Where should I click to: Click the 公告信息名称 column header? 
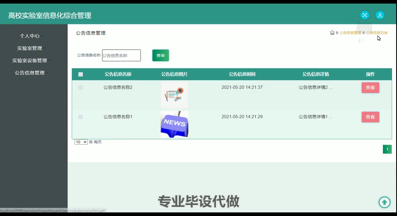click(x=118, y=74)
